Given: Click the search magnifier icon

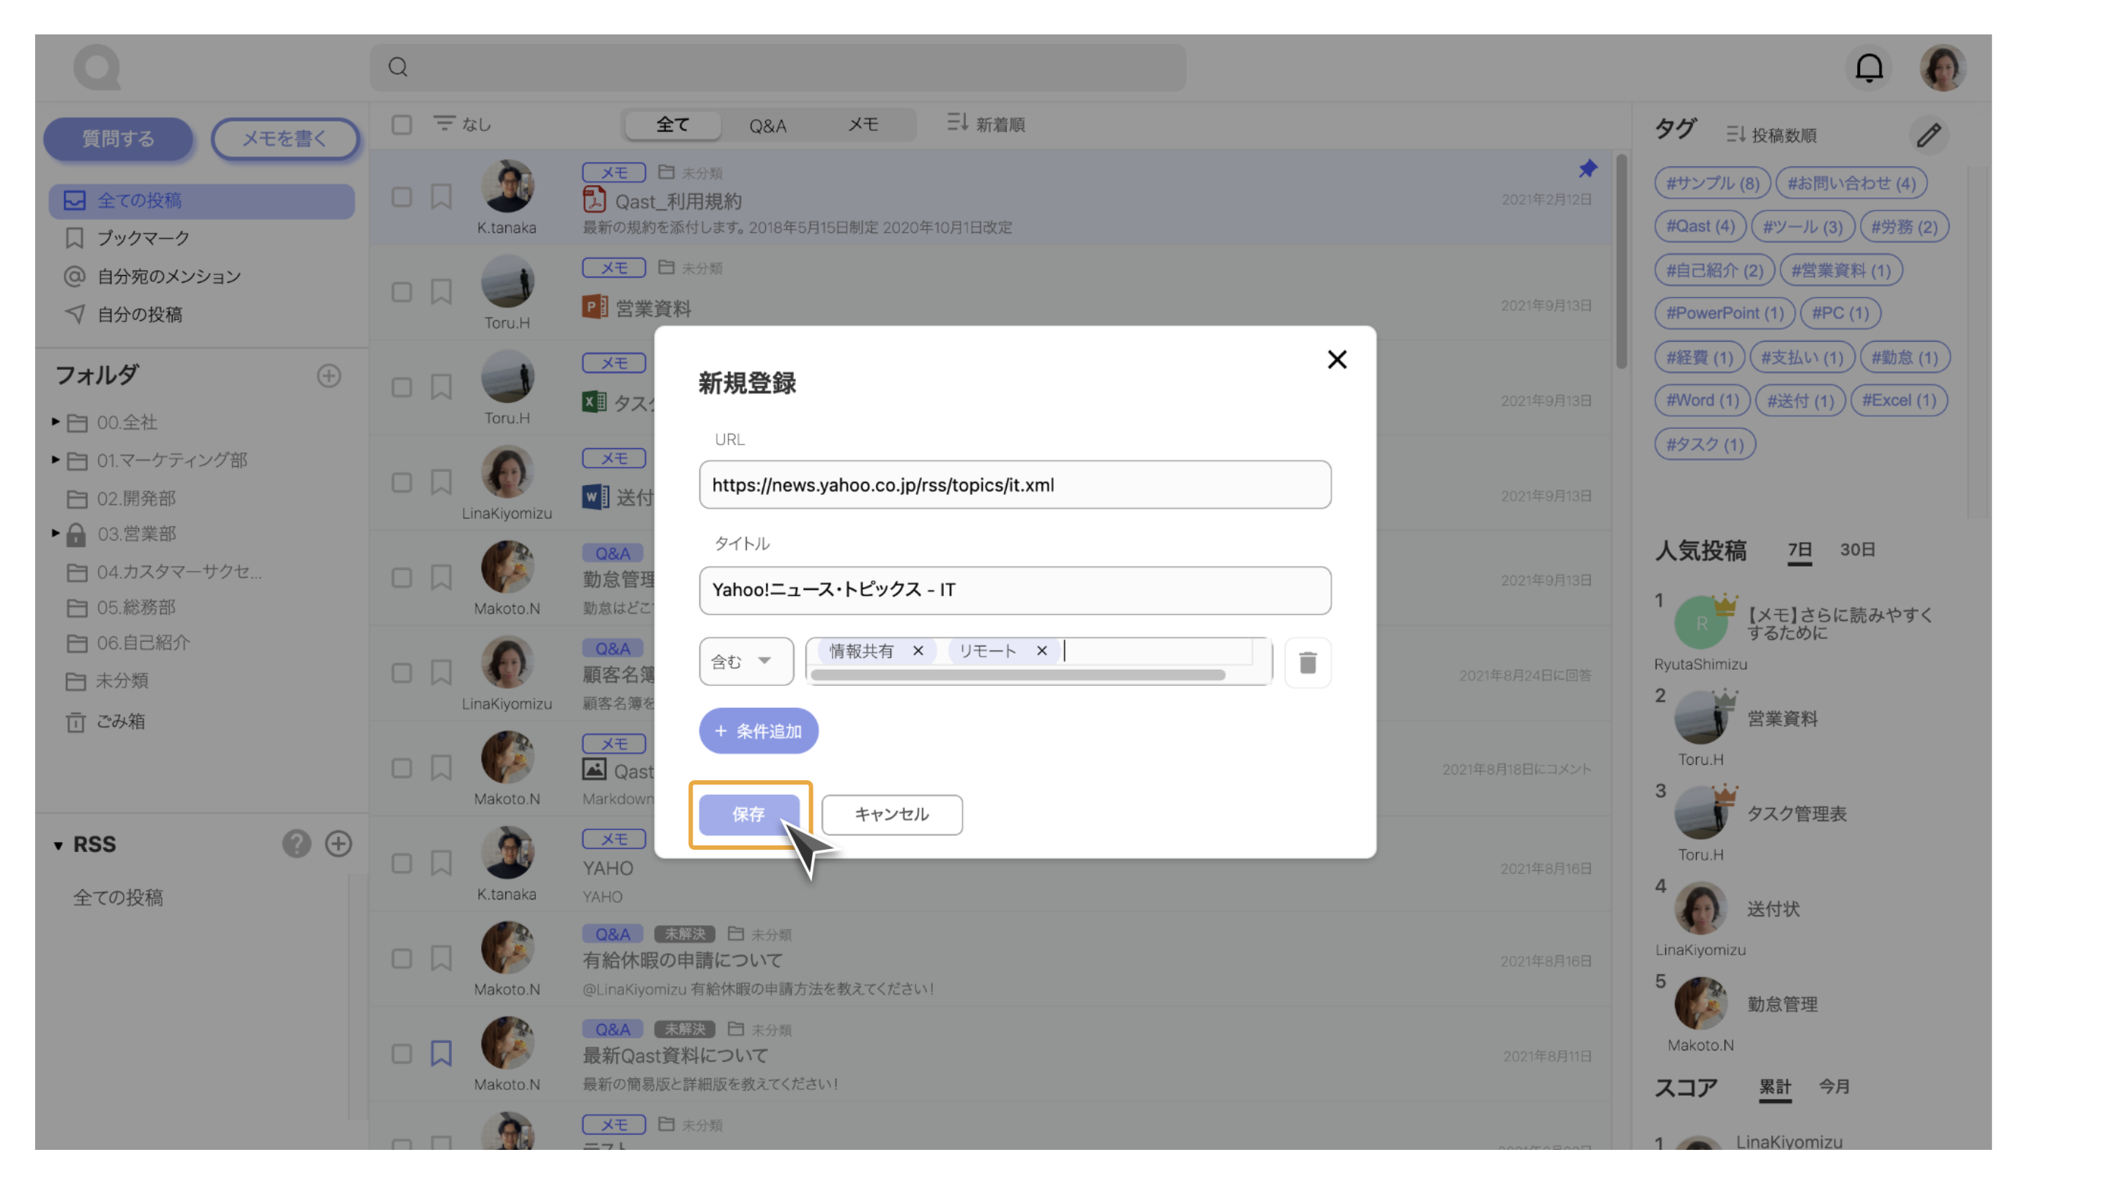Looking at the screenshot, I should click(398, 67).
